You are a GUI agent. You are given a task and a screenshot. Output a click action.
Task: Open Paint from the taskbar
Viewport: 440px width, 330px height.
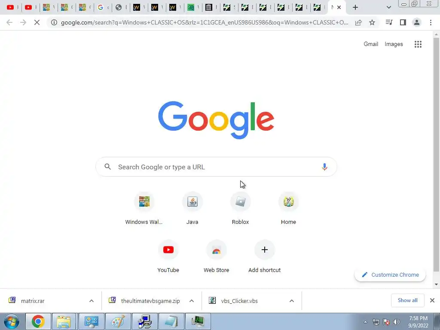tap(118, 321)
